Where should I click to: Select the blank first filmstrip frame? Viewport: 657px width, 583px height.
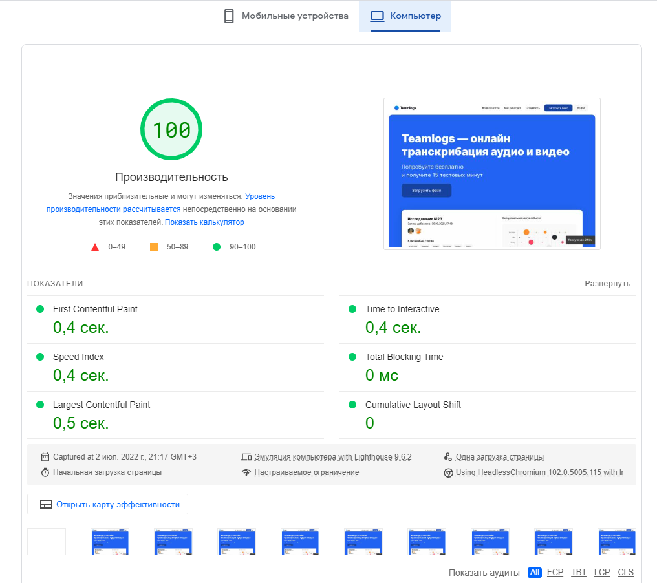(47, 542)
